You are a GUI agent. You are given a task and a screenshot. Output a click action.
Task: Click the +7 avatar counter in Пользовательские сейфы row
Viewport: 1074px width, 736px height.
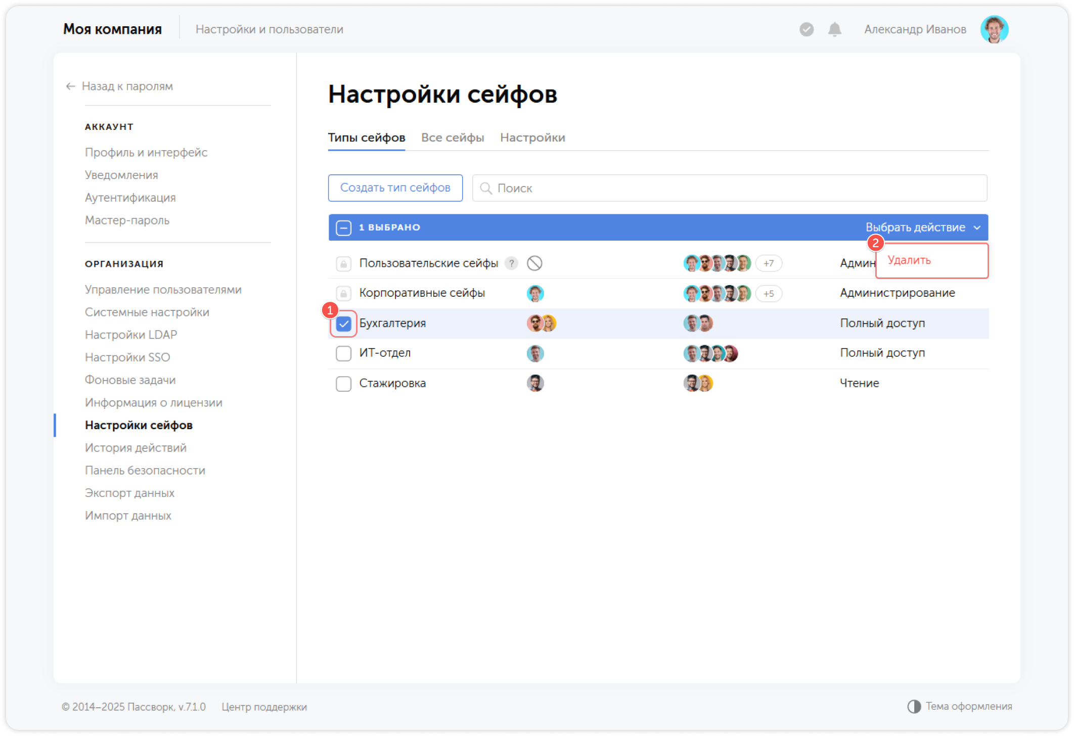pos(768,263)
